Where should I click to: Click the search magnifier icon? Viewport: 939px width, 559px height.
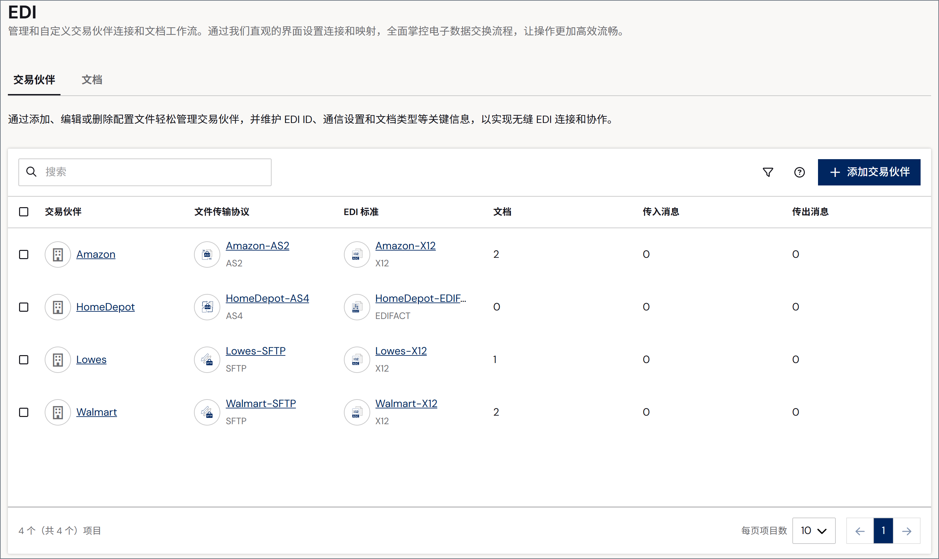[31, 172]
